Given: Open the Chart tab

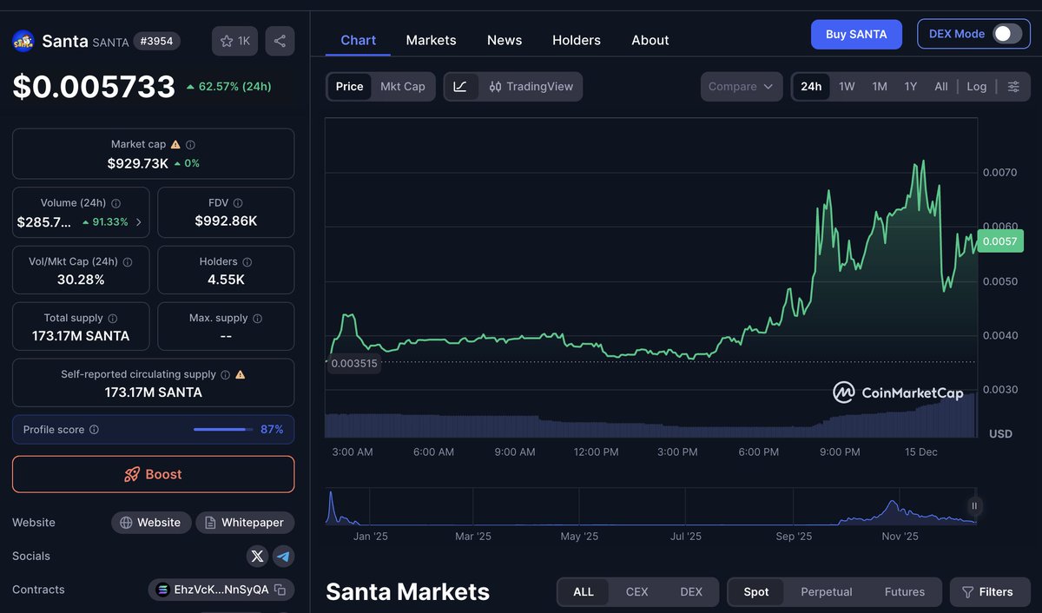Looking at the screenshot, I should click(x=359, y=40).
